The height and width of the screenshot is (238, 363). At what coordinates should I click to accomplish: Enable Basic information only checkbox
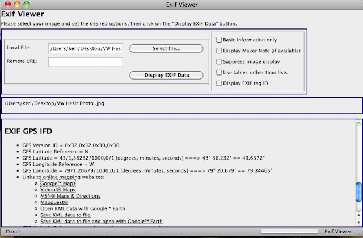pos(219,40)
